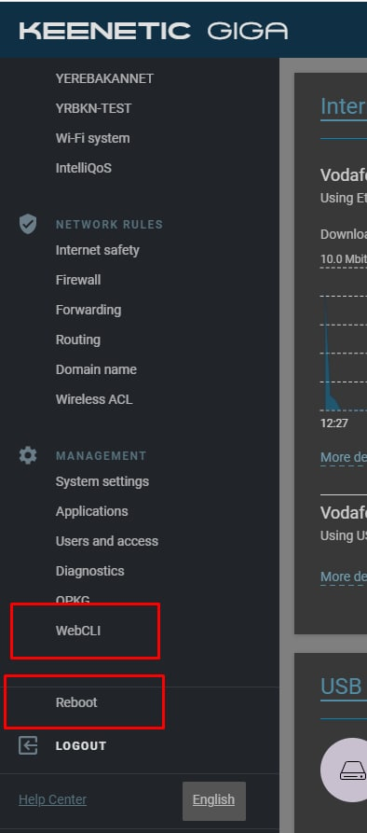The image size is (367, 833).
Task: Log out using the LOGOUT button
Action: 81,746
